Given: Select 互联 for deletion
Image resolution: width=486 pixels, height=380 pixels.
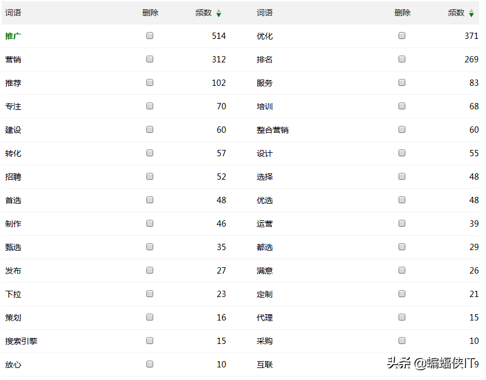Looking at the screenshot, I should tap(402, 364).
